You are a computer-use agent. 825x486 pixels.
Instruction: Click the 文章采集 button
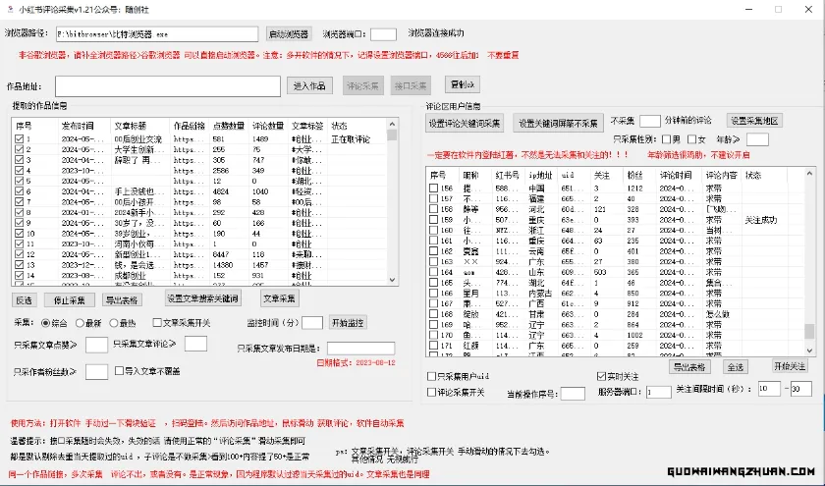(x=279, y=298)
